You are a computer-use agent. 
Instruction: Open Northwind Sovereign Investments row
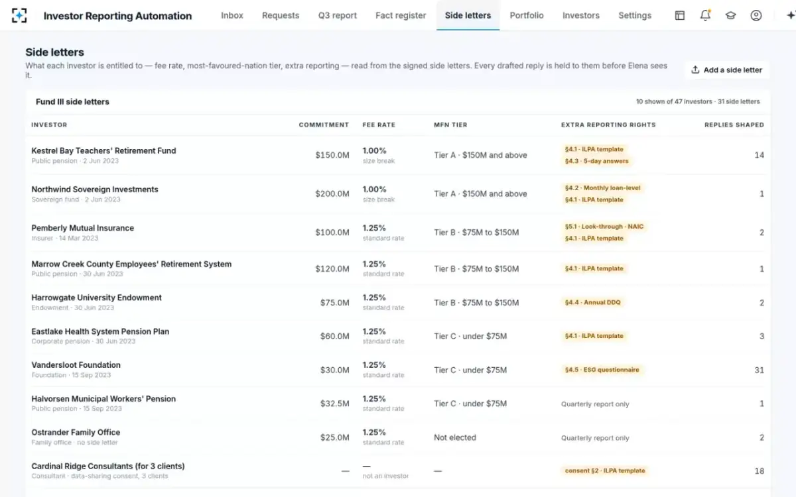(x=398, y=193)
